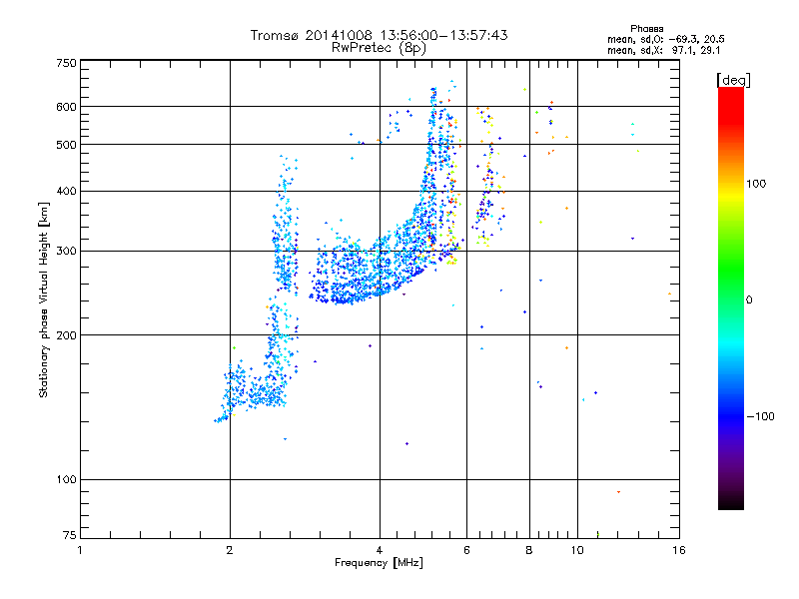Image resolution: width=799 pixels, height=599 pixels.
Task: Click the 'Frequency [MHz]' axis label
Action: [380, 563]
